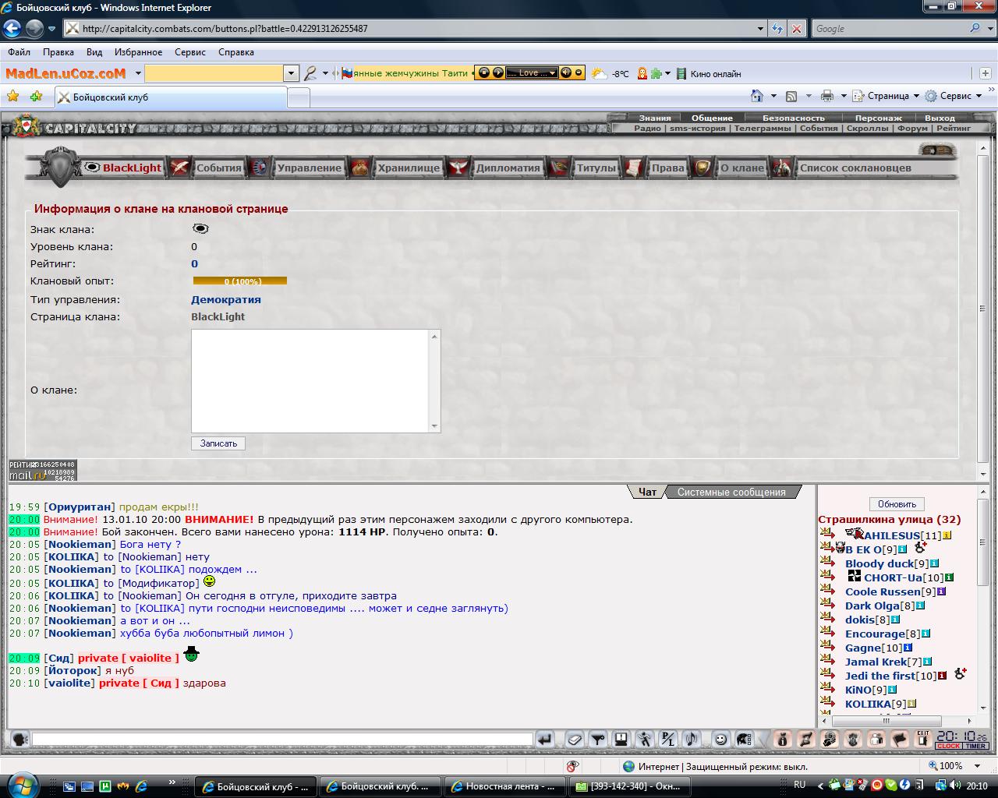This screenshot has height=798, width=998.
Task: Go to the Дипломатия tab
Action: [x=508, y=168]
